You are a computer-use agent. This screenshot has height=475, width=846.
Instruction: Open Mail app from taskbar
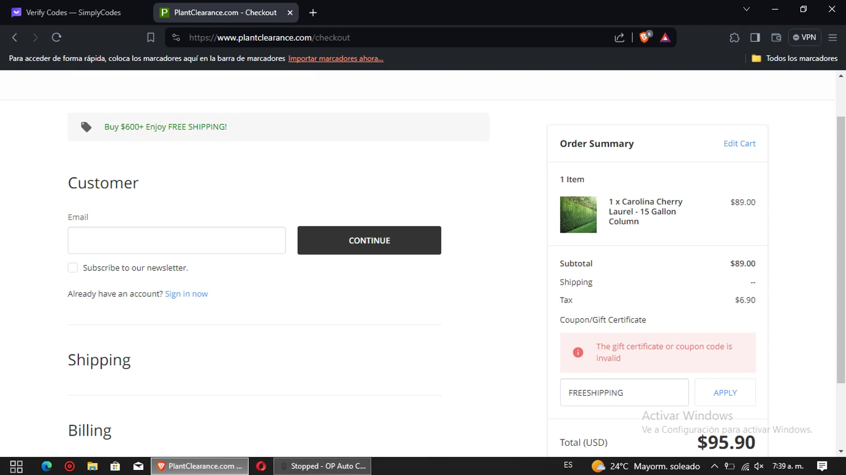[x=138, y=466]
